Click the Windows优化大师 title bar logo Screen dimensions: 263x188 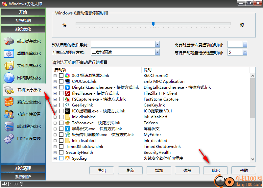coord(4,4)
